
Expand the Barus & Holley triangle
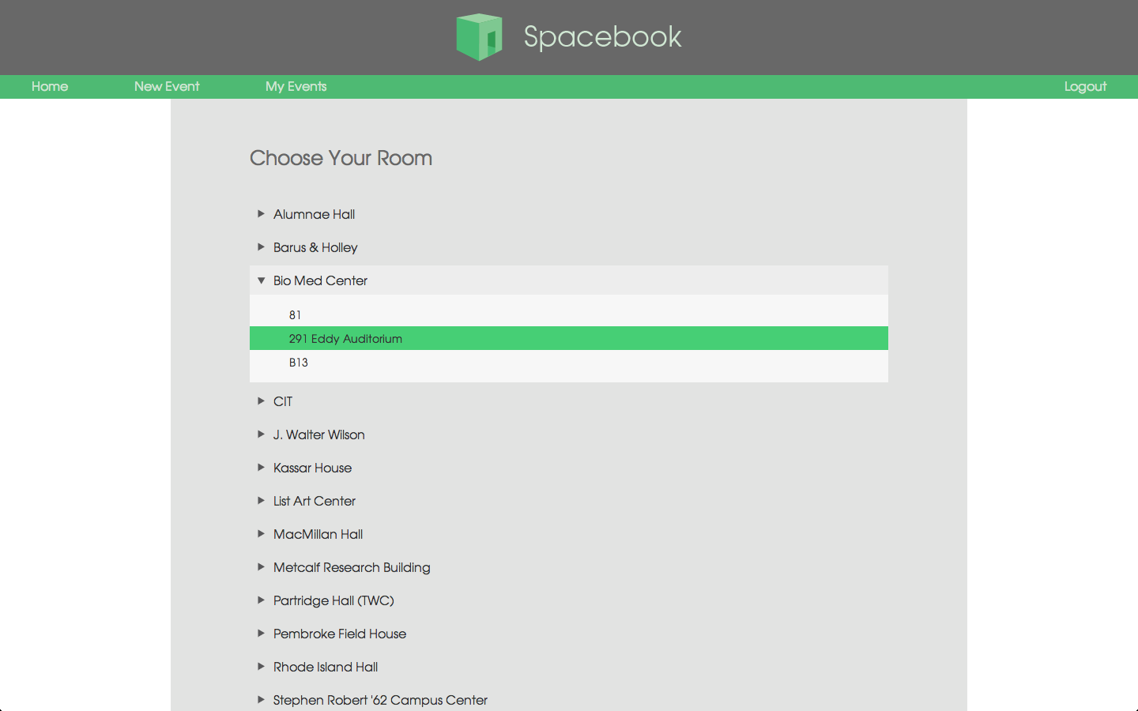point(261,247)
